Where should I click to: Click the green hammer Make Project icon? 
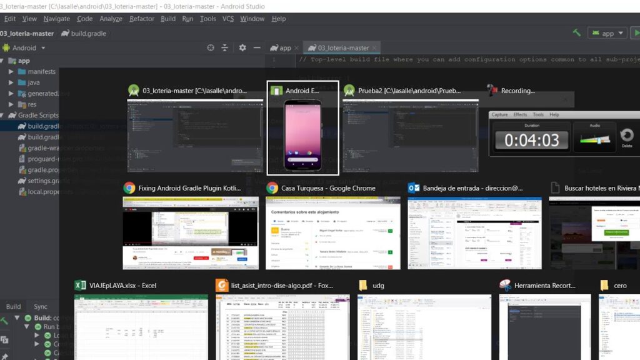pos(576,32)
